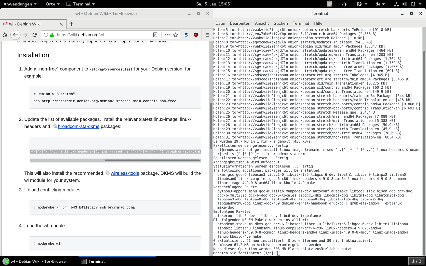
Task: Click the forward arrow in Tor Browser
Action: point(25,35)
